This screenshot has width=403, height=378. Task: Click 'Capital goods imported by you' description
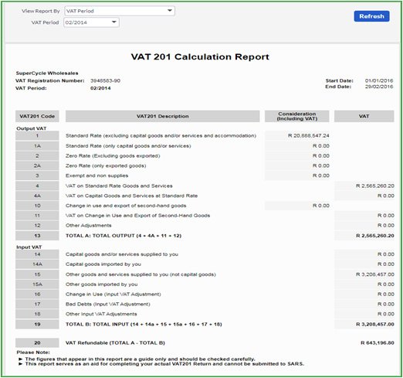coord(103,264)
